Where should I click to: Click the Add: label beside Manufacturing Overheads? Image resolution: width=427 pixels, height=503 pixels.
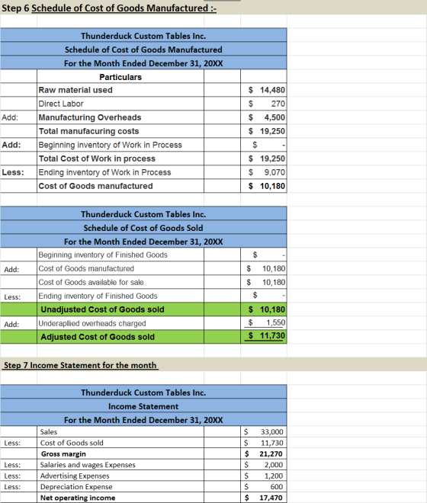[10, 117]
